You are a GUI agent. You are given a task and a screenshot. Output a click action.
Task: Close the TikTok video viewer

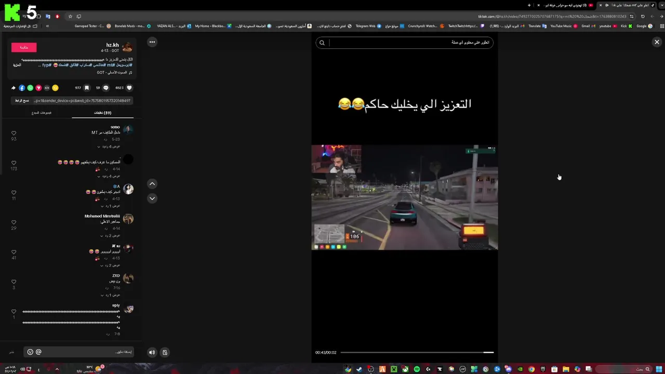point(657,42)
